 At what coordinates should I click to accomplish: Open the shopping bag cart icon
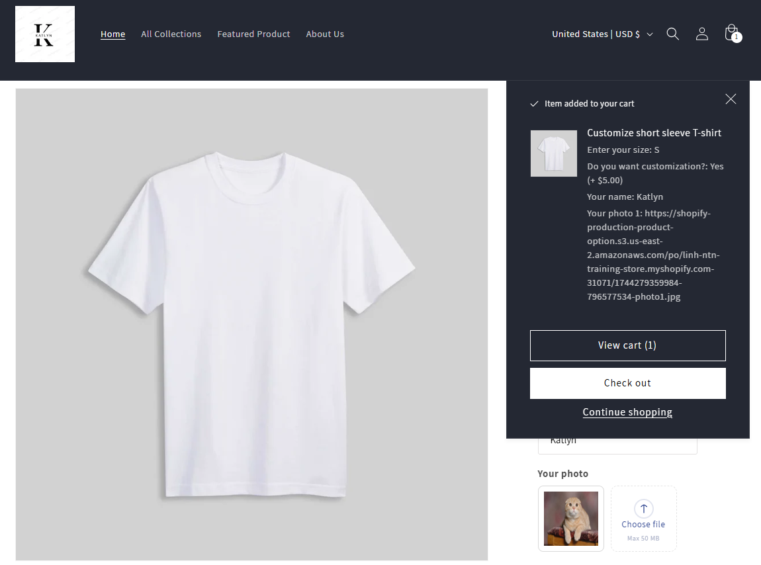(x=733, y=34)
